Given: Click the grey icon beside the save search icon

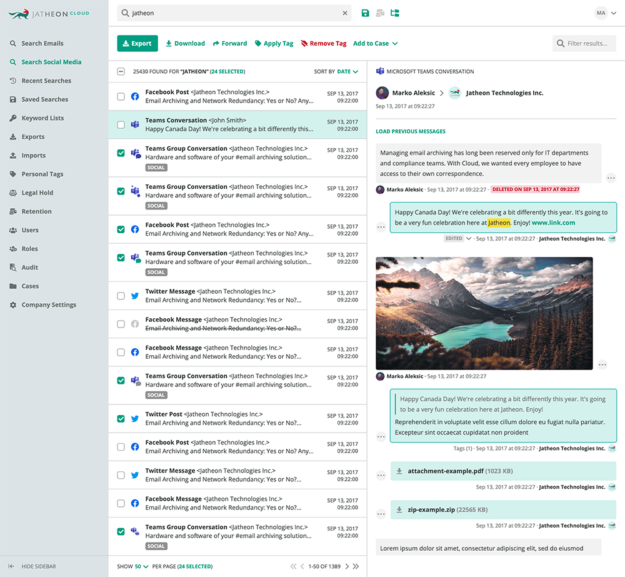Looking at the screenshot, I should [x=380, y=13].
